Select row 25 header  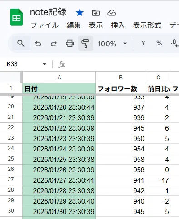[x=11, y=159]
